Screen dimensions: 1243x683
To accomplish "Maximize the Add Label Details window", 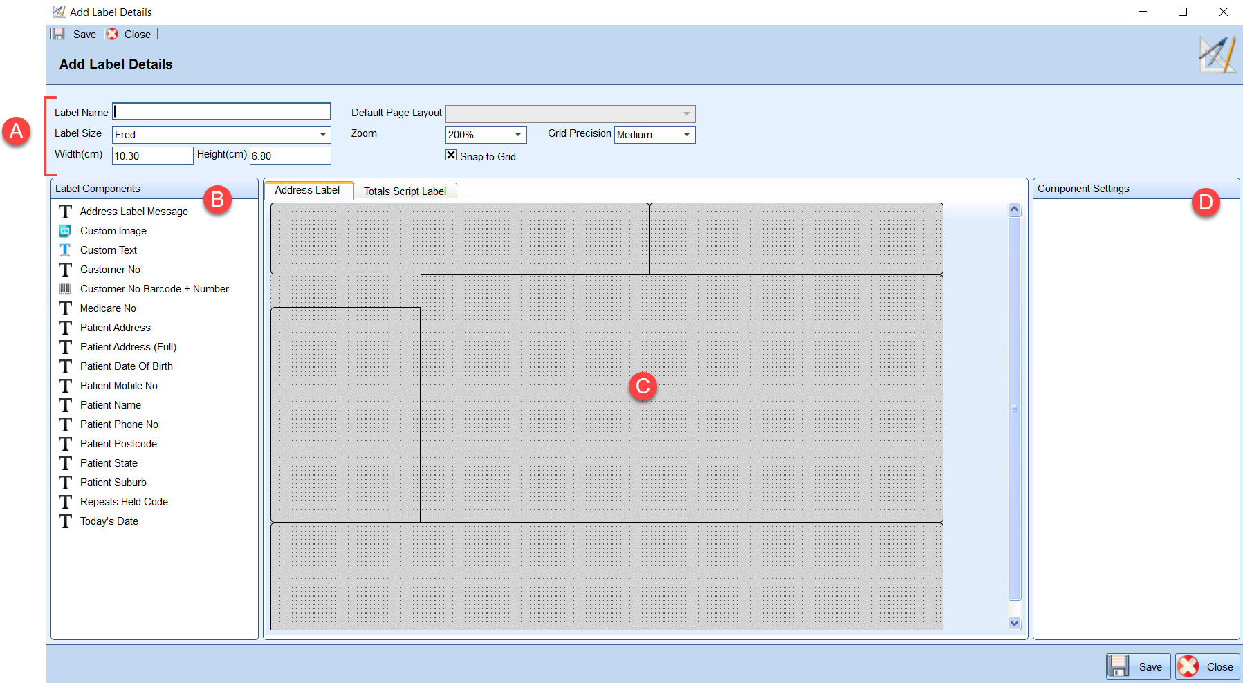I will (x=1183, y=12).
